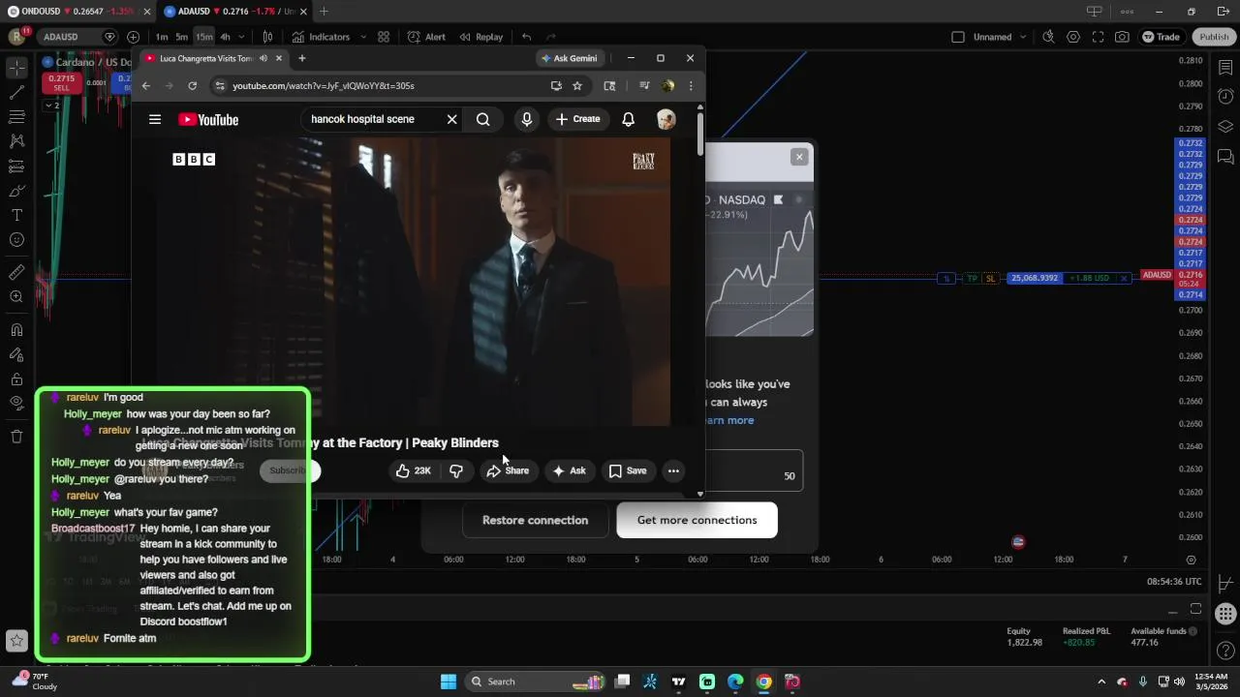Image resolution: width=1240 pixels, height=697 pixels.
Task: Click the Trade button
Action: tap(1162, 37)
